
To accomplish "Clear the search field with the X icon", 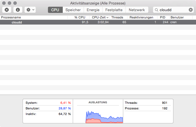I will pos(191,10).
